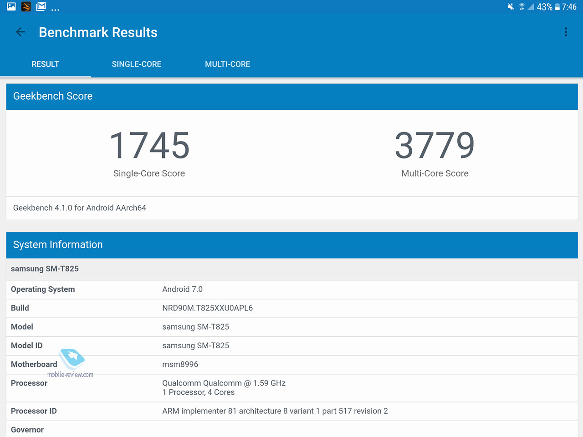This screenshot has height=437, width=583.
Task: Switch to the SINGLE-CORE tab
Action: pos(137,64)
